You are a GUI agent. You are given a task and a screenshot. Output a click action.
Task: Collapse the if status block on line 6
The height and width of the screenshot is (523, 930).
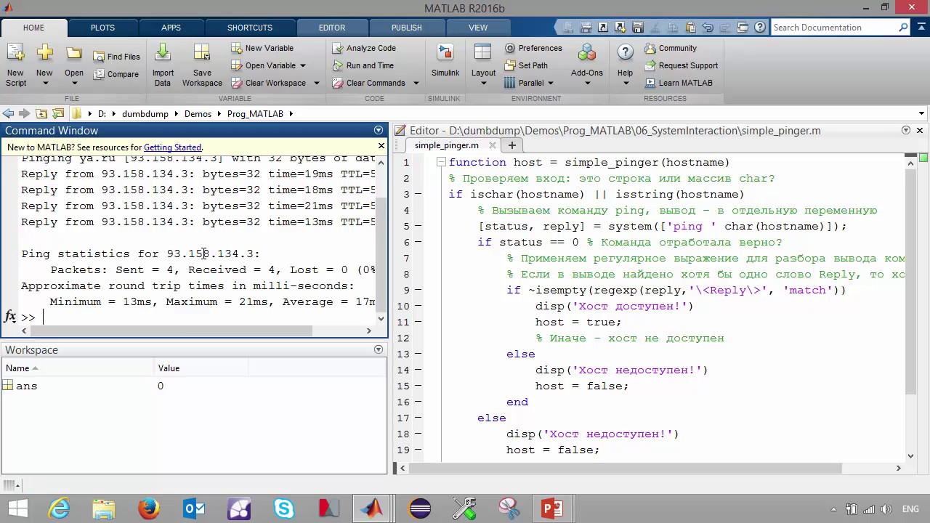point(418,242)
